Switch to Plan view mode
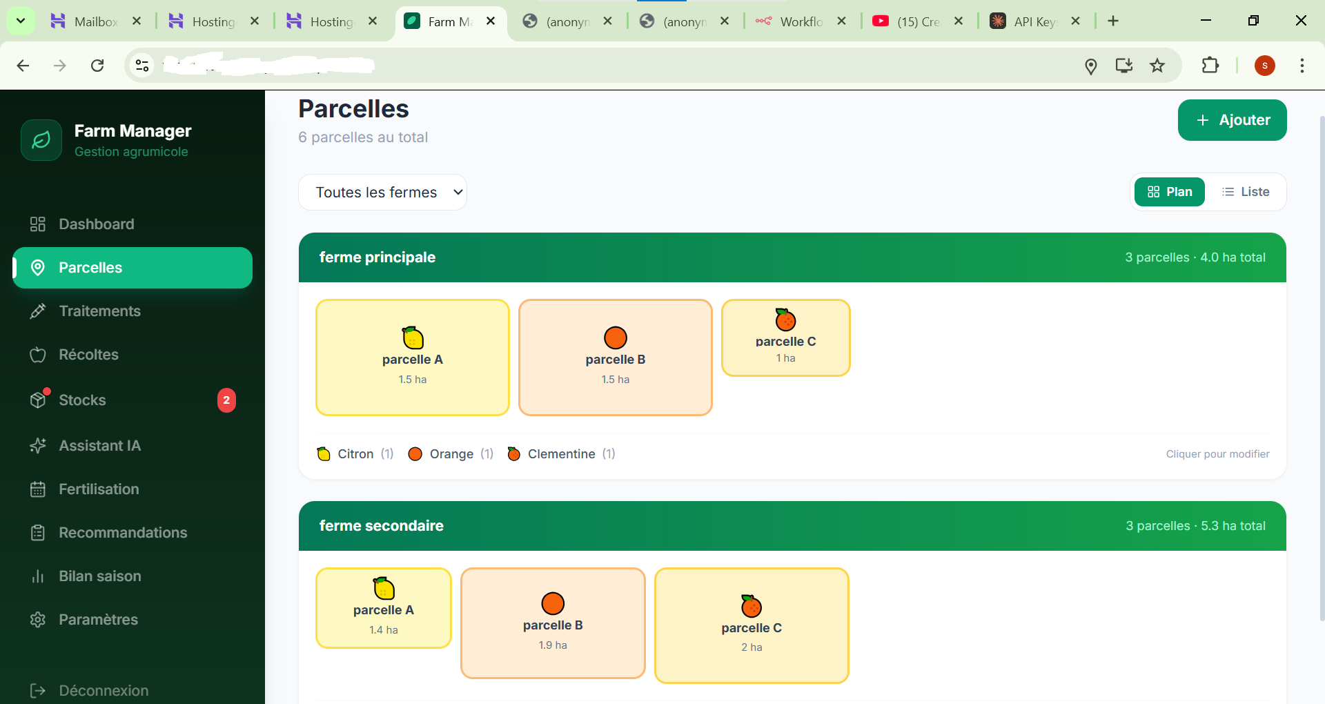The height and width of the screenshot is (704, 1325). pyautogui.click(x=1169, y=191)
